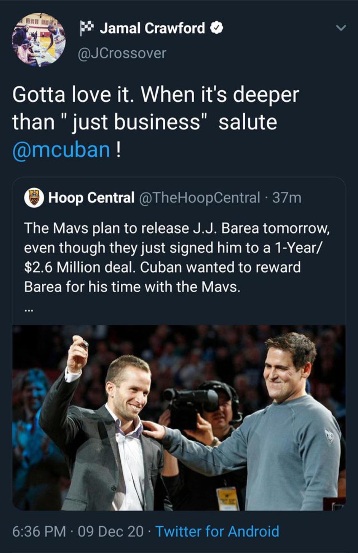Click the @TheHoopCentral handle

[x=202, y=197]
